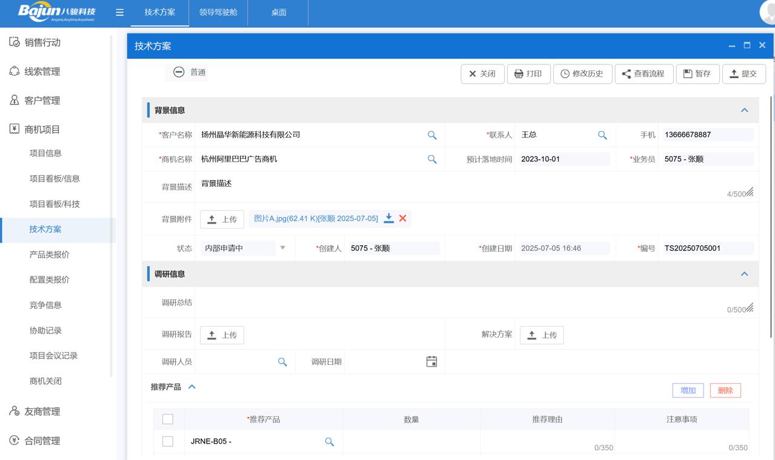Open the 调研日期 calendar picker icon
775x460 pixels.
pos(431,361)
